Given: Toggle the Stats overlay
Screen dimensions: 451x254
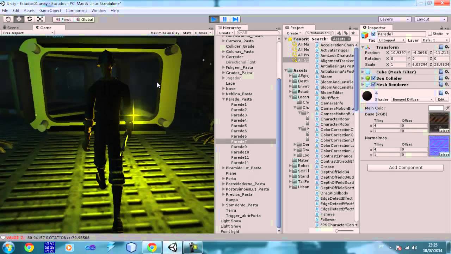Looking at the screenshot, I should tap(187, 33).
